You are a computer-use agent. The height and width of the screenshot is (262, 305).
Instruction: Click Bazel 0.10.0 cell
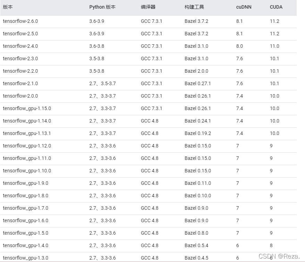[x=198, y=196]
